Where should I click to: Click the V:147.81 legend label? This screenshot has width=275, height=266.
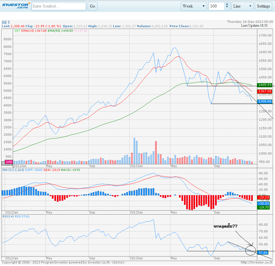pos(81,31)
